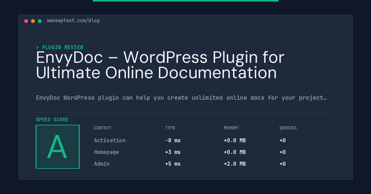The height and width of the screenshot is (194, 371).
Task: Click the yellow window dot
Action: pyautogui.click(x=33, y=21)
